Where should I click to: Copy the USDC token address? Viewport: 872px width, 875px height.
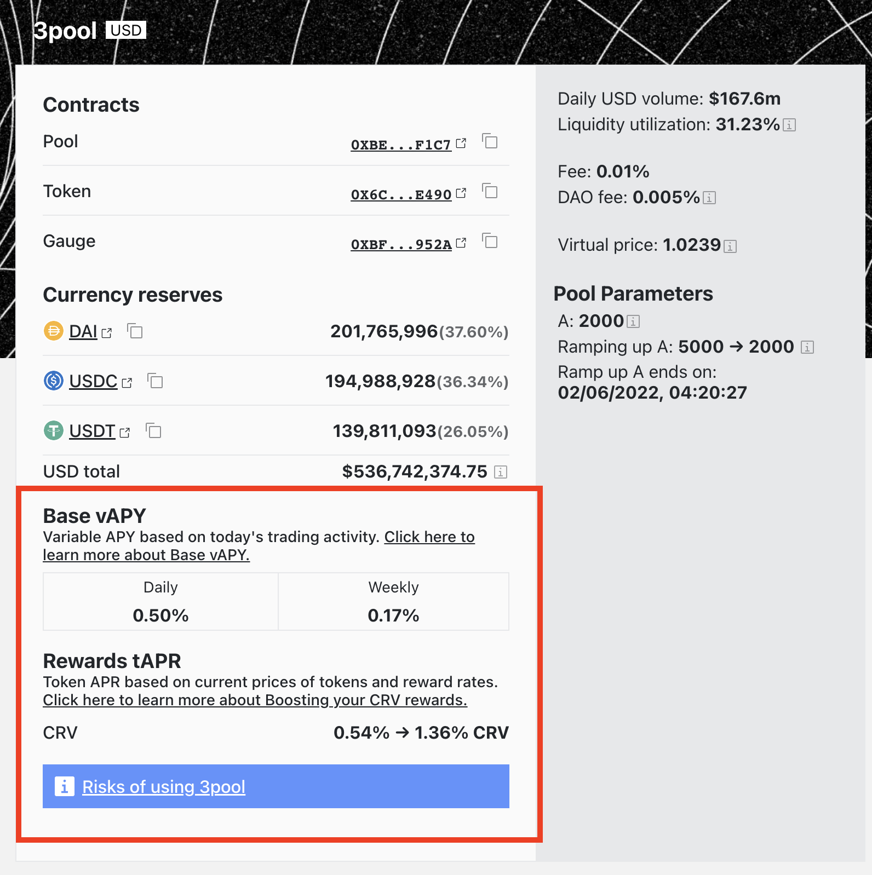point(155,381)
